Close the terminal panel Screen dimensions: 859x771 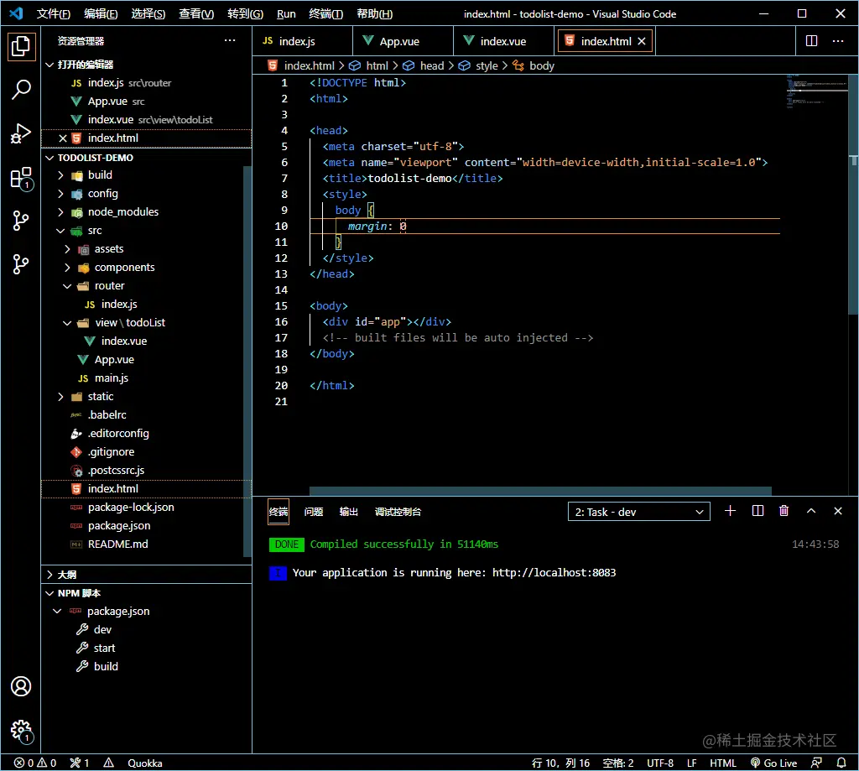[838, 511]
